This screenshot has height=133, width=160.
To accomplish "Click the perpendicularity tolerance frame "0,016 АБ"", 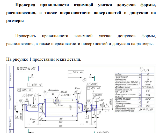I will 35,85.
